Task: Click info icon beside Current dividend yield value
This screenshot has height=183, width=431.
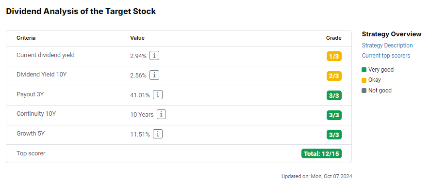Action: (154, 56)
